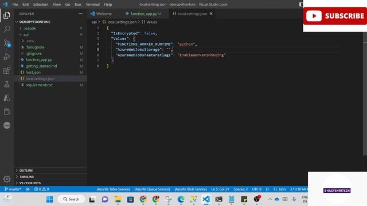Open the Azure view in activity bar

click(x=7, y=98)
